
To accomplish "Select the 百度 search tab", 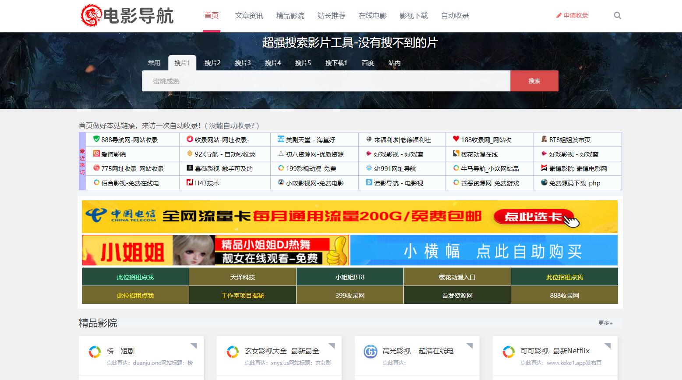I will coord(368,63).
